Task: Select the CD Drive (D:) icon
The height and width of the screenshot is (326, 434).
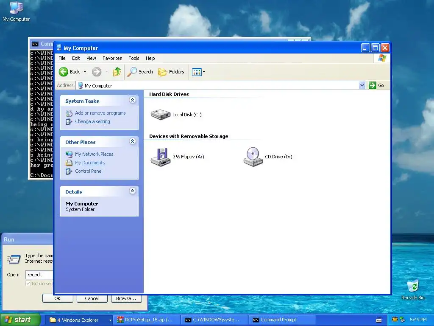Action: pos(253,157)
